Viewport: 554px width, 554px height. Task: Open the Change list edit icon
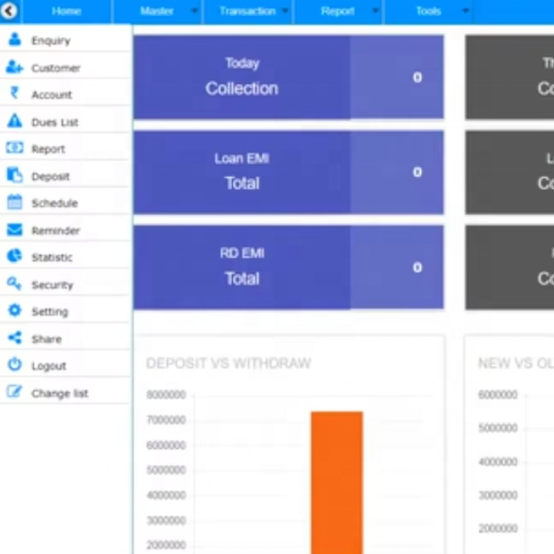[14, 392]
